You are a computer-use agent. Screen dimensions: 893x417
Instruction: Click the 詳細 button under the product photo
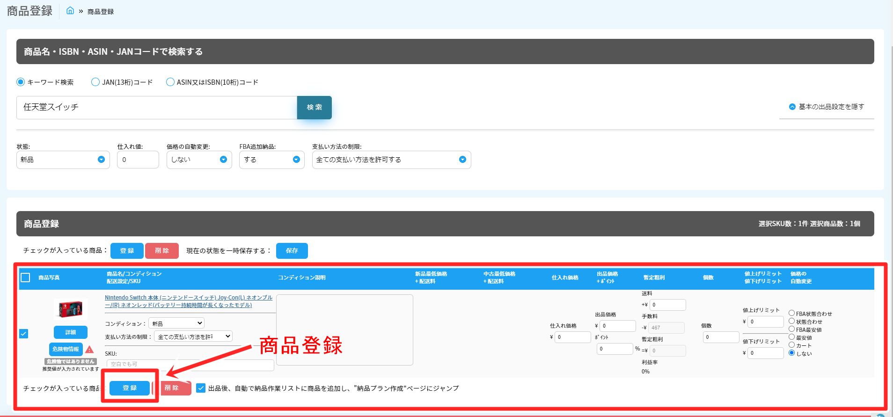pyautogui.click(x=70, y=332)
